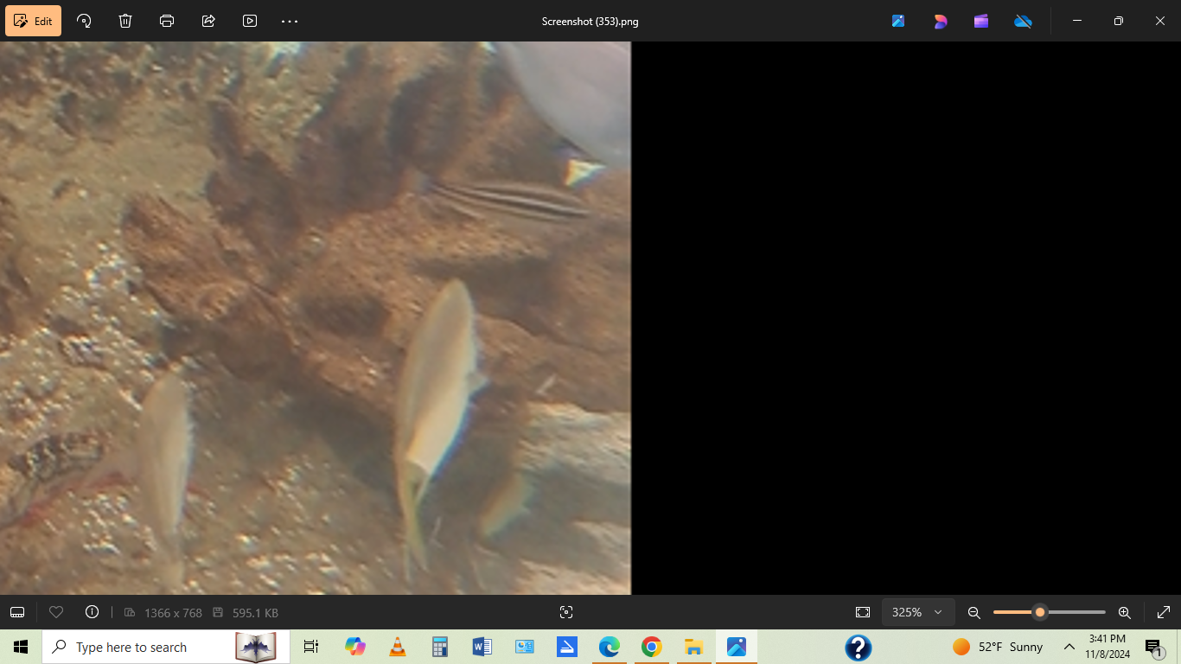The height and width of the screenshot is (664, 1181).
Task: Adjust the zoom slider
Action: (1040, 612)
